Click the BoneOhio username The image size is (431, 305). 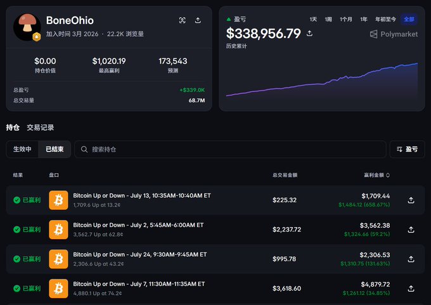(x=70, y=20)
